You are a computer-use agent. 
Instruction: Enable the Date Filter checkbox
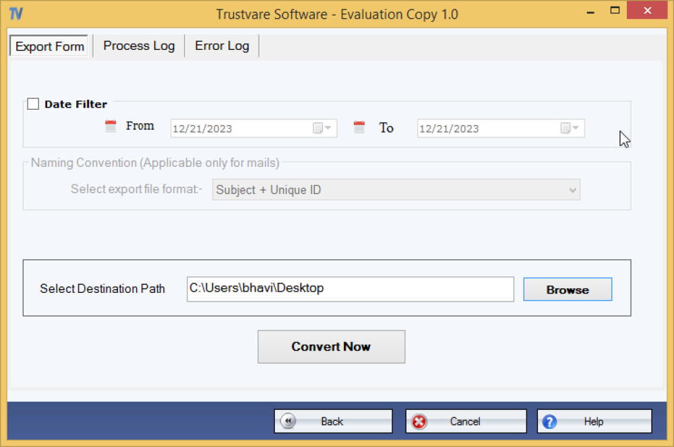tap(33, 104)
